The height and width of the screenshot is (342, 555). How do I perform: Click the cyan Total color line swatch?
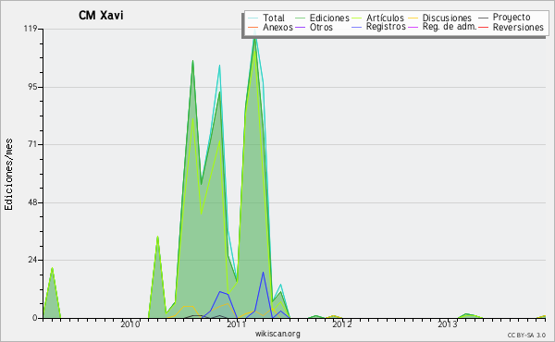[253, 18]
